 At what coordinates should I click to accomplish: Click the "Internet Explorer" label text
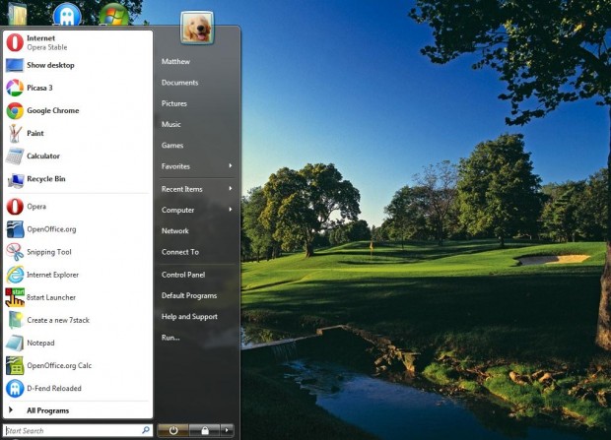coord(52,275)
